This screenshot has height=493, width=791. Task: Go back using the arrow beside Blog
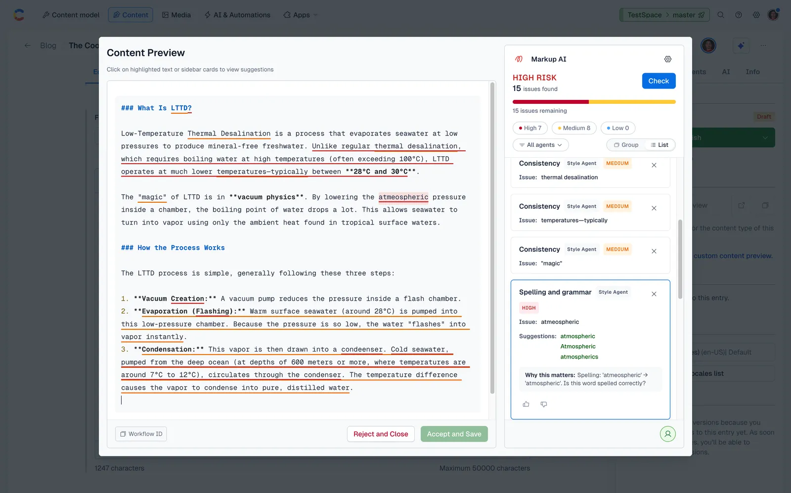click(28, 45)
